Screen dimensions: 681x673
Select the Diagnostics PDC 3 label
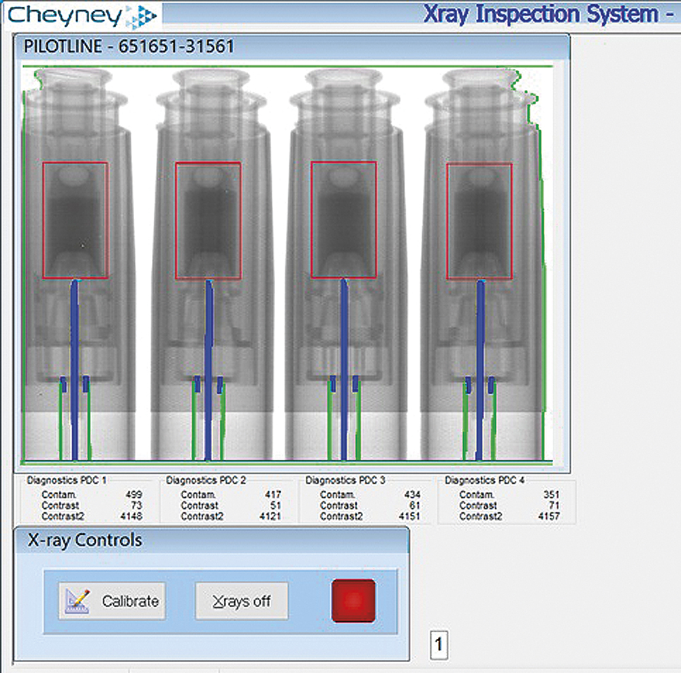345,480
